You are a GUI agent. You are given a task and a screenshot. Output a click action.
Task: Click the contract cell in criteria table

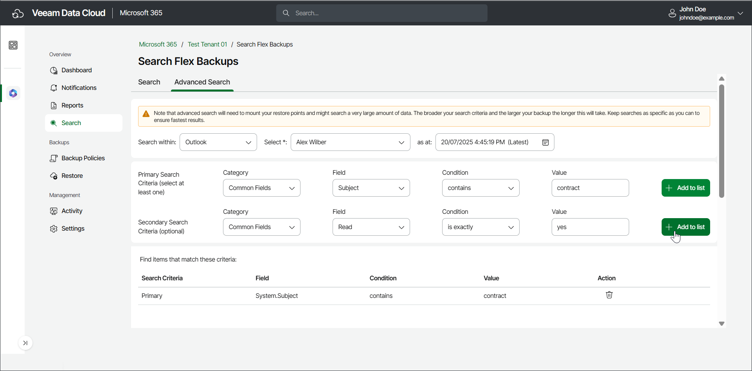[495, 296]
